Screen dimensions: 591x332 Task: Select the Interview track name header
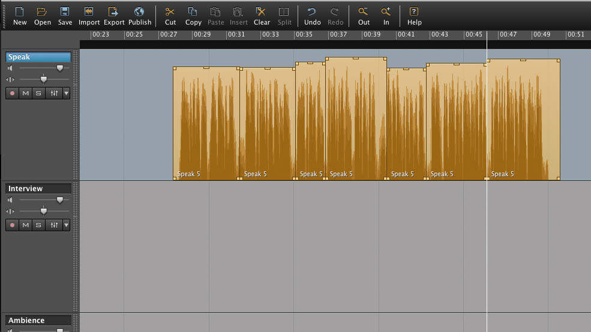[x=38, y=189]
